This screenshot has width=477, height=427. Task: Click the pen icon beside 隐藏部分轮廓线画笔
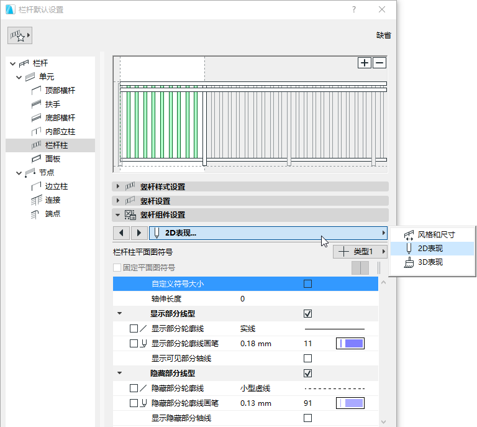coord(143,403)
